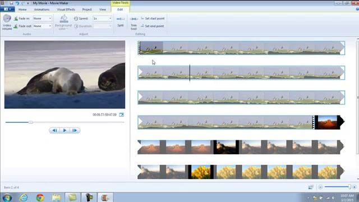The width and height of the screenshot is (359, 202).
Task: Click the Next frame button
Action: coord(75,130)
